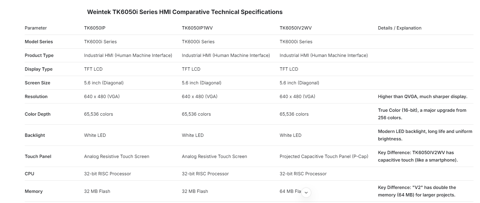Click the "Higher than QVGA" explanation text
The height and width of the screenshot is (203, 480).
[422, 97]
